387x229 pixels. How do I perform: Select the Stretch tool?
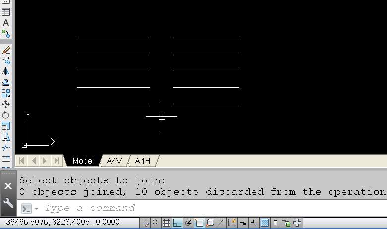[x=6, y=137]
